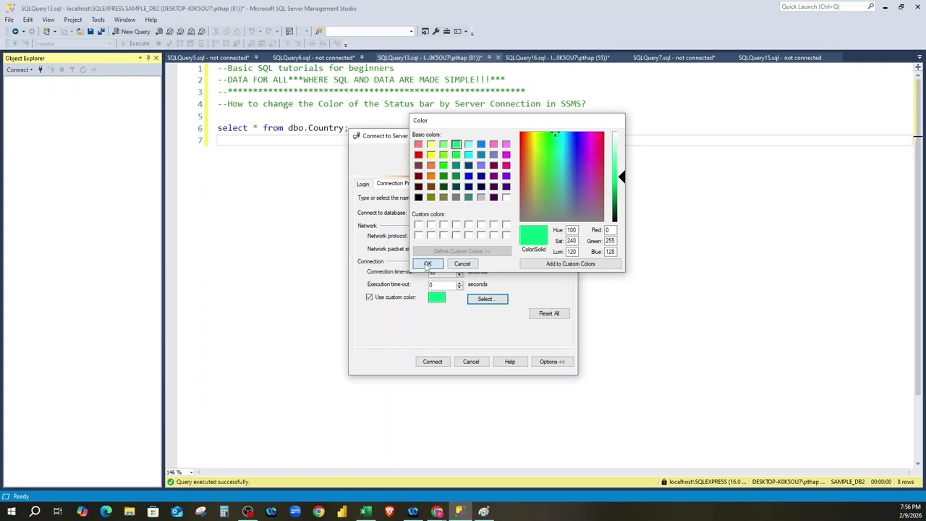Image resolution: width=926 pixels, height=521 pixels.
Task: Click the Options << button
Action: [552, 362]
